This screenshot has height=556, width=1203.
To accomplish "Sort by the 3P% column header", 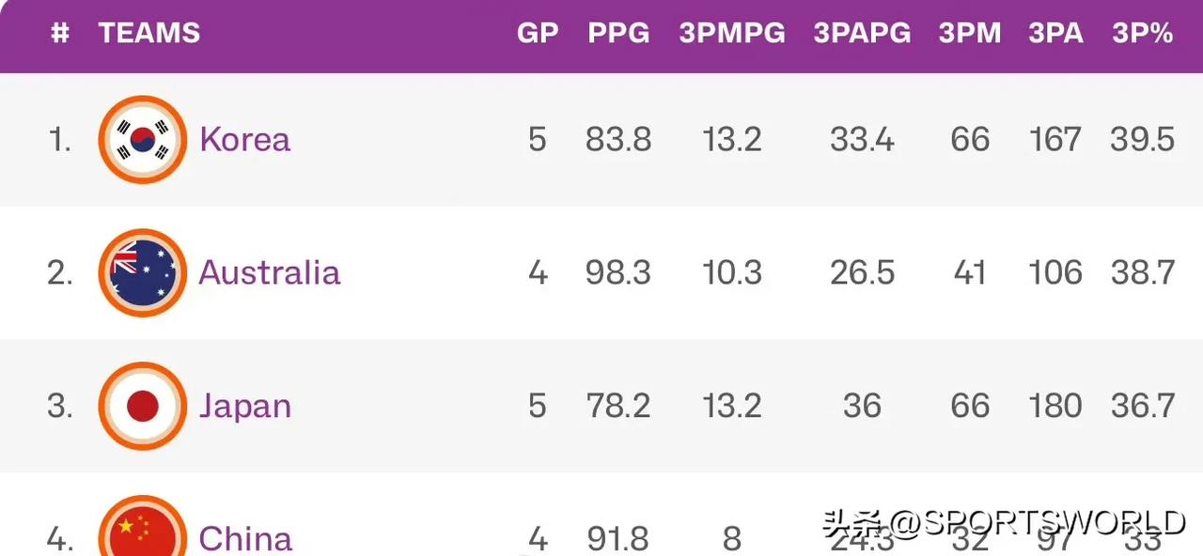I will tap(1143, 34).
